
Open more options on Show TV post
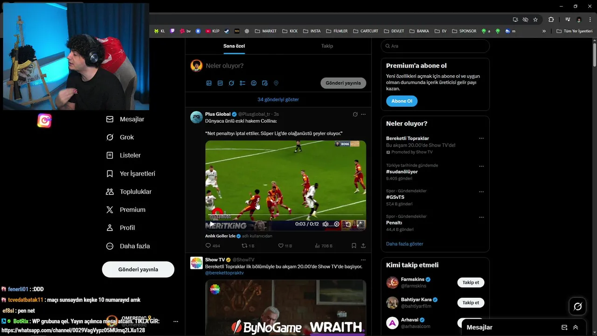click(363, 260)
